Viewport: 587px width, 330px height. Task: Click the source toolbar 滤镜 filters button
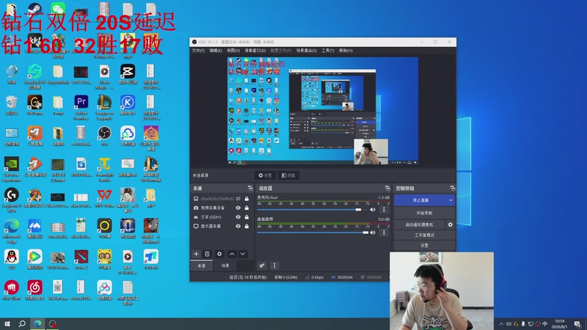(288, 175)
